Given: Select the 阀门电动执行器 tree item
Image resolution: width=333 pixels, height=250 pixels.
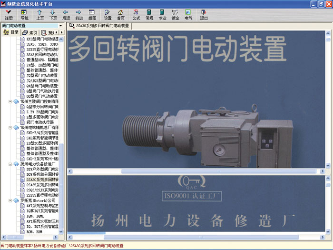Looking at the screenshot, I should pyautogui.click(x=40, y=122).
